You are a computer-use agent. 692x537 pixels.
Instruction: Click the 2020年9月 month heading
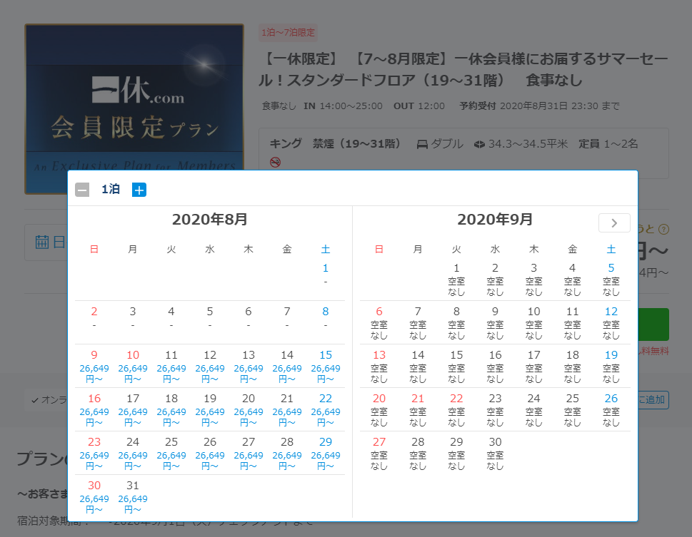click(495, 220)
